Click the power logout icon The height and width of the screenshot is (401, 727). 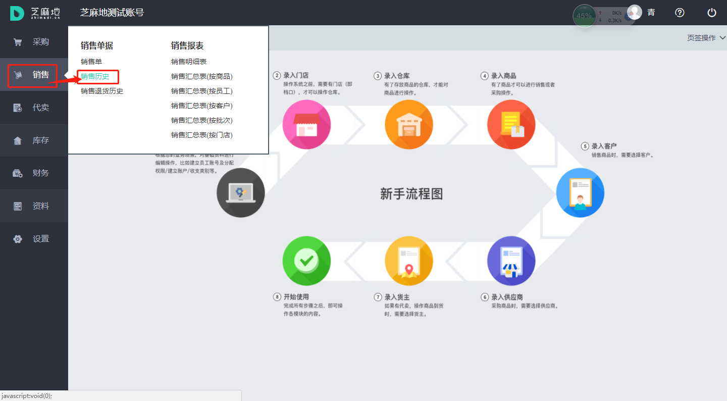[x=712, y=13]
